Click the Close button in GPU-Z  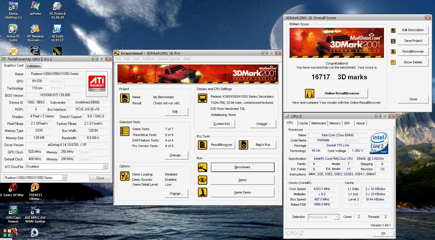tap(100, 178)
